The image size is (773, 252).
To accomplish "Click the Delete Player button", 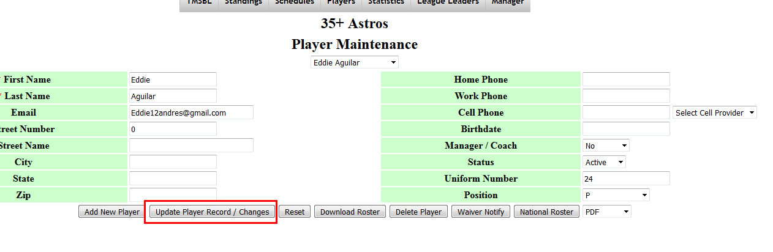I will pos(418,212).
